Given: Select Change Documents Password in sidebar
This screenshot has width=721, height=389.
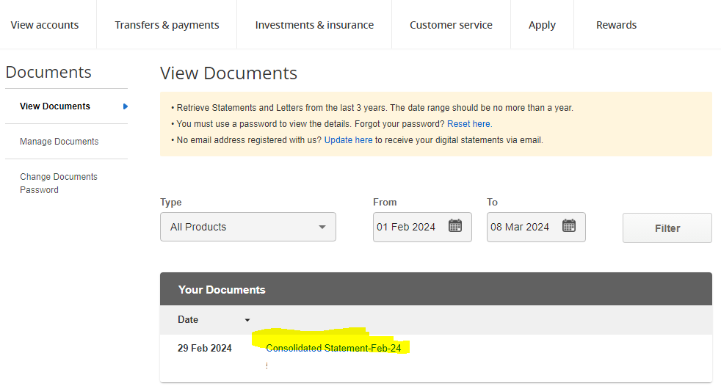Looking at the screenshot, I should (x=59, y=183).
